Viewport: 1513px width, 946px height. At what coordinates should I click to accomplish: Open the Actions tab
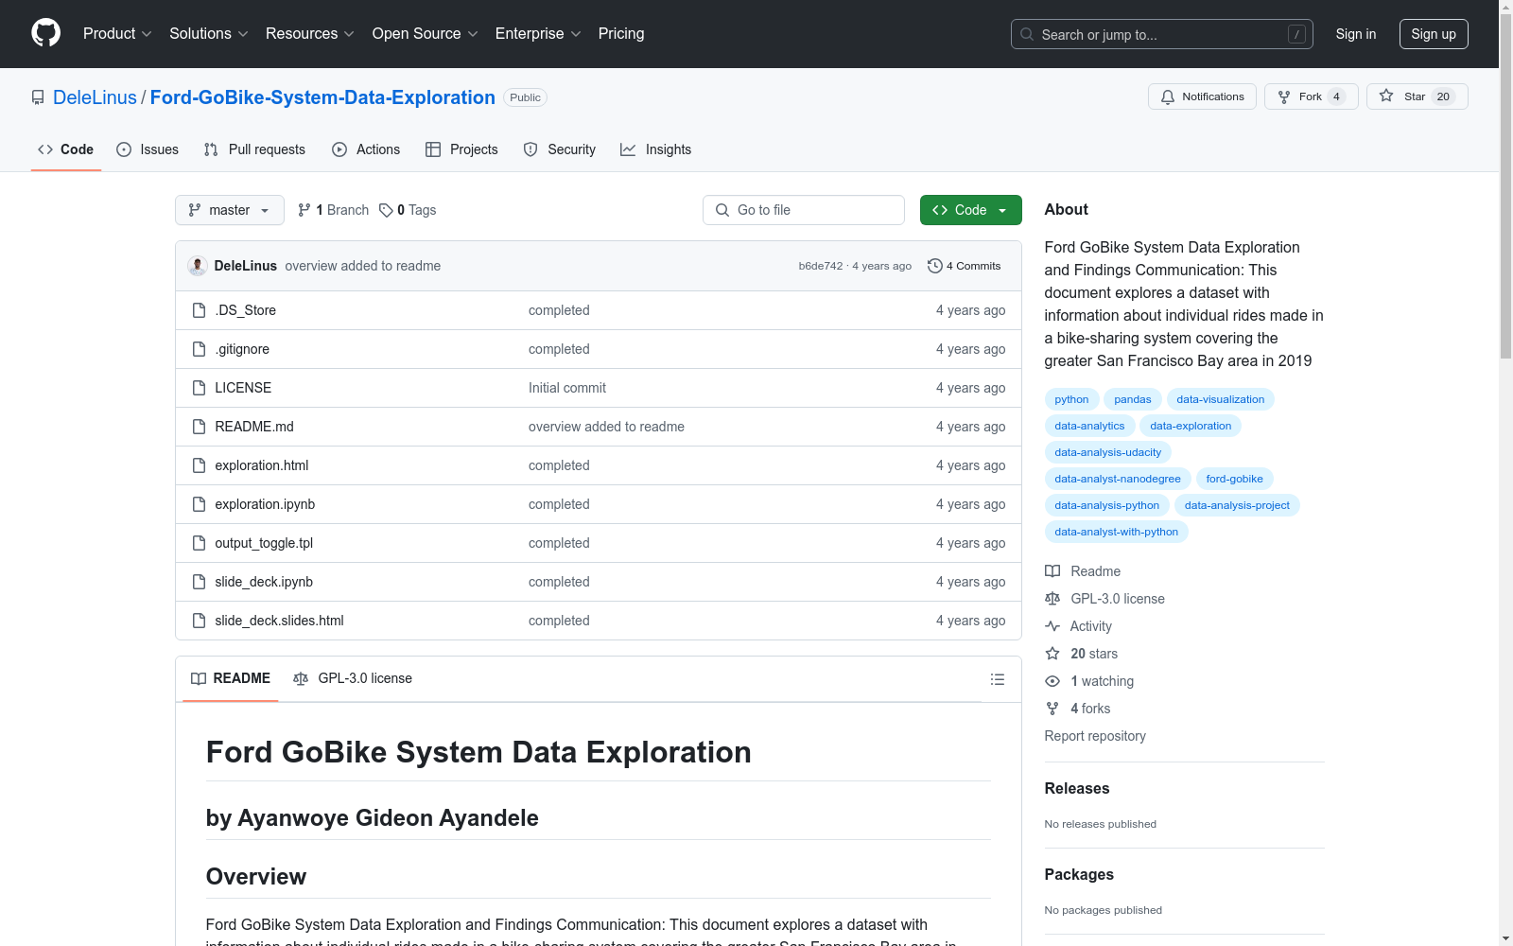coord(366,149)
